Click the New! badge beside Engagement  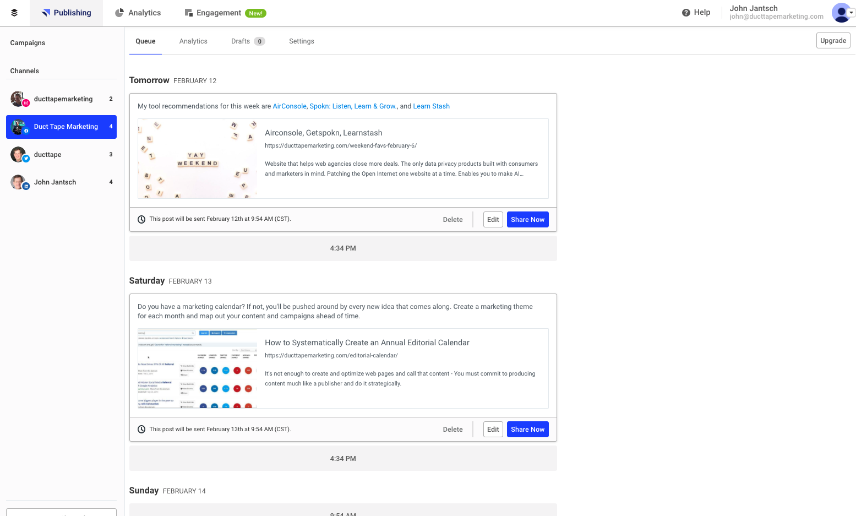(255, 13)
